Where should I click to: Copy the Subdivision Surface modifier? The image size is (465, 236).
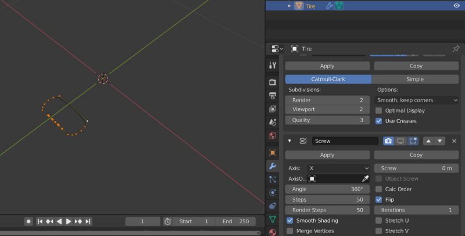(416, 66)
